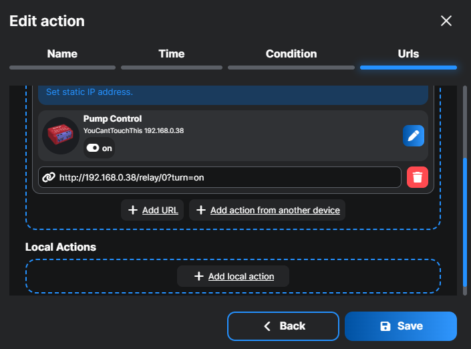Screen dimensions: 471x349
Task: Select the Urls tab
Action: pyautogui.click(x=408, y=53)
